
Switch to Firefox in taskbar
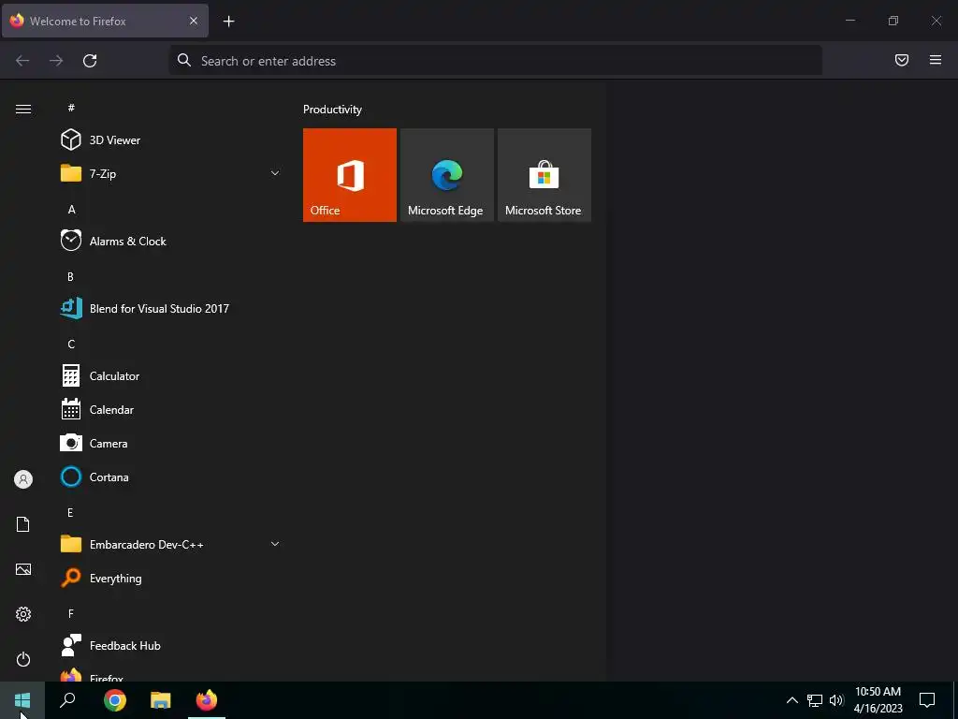click(x=207, y=700)
